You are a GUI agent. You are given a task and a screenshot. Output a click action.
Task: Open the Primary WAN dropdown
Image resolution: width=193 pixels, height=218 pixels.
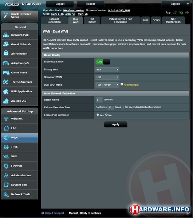pos(107,69)
